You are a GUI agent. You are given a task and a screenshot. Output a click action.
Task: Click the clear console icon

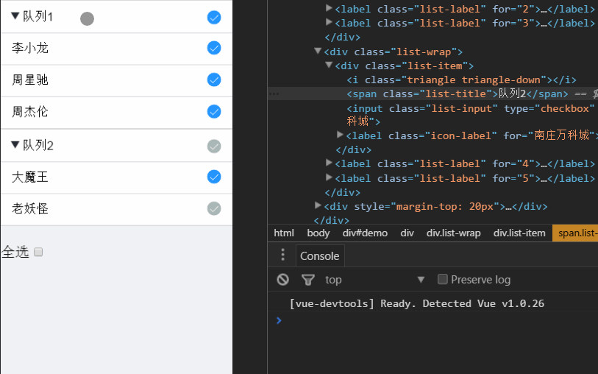(282, 280)
